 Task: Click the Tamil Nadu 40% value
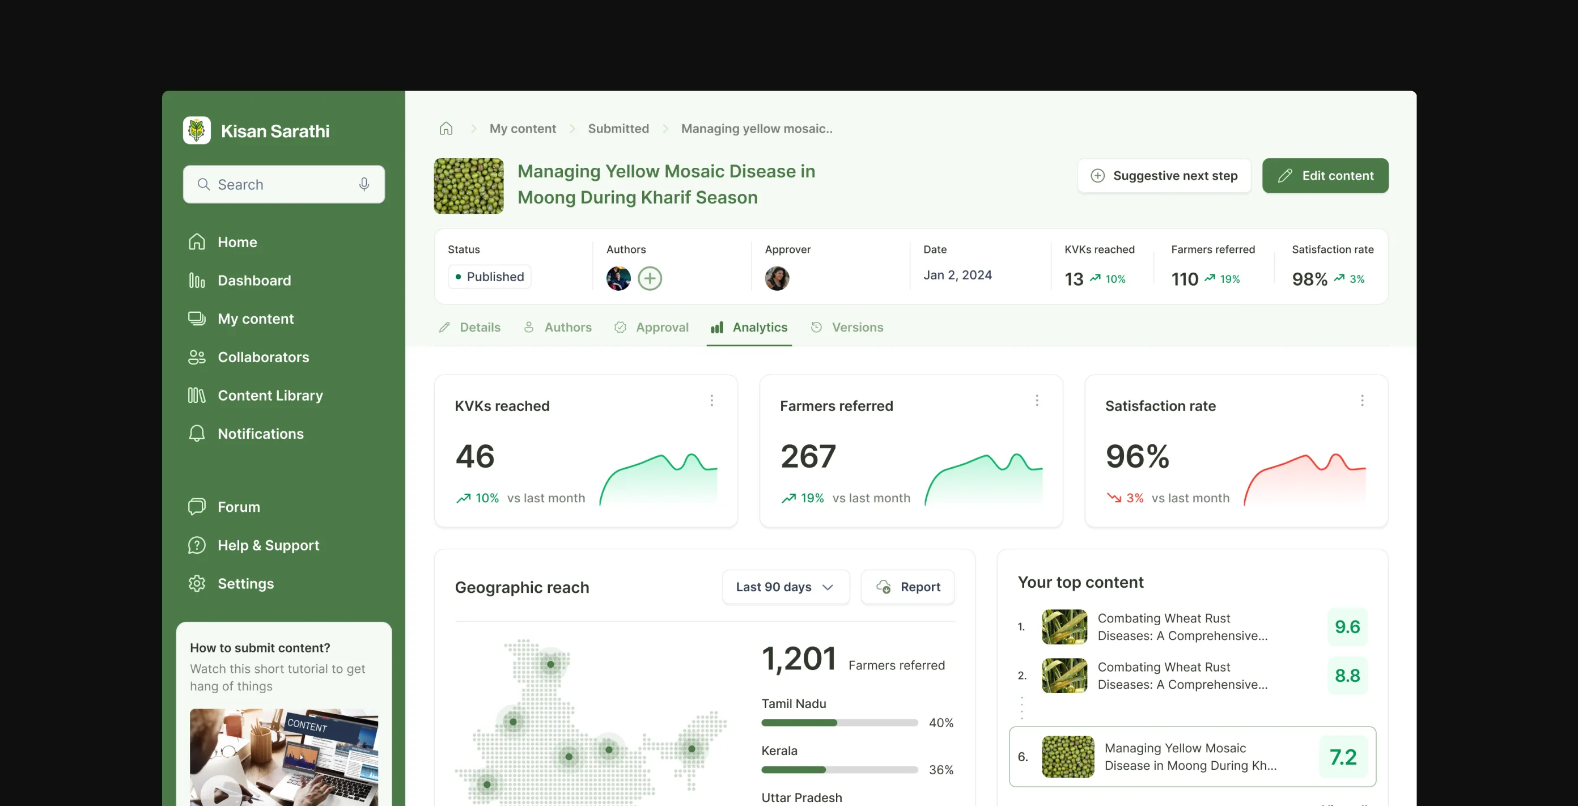pos(941,723)
